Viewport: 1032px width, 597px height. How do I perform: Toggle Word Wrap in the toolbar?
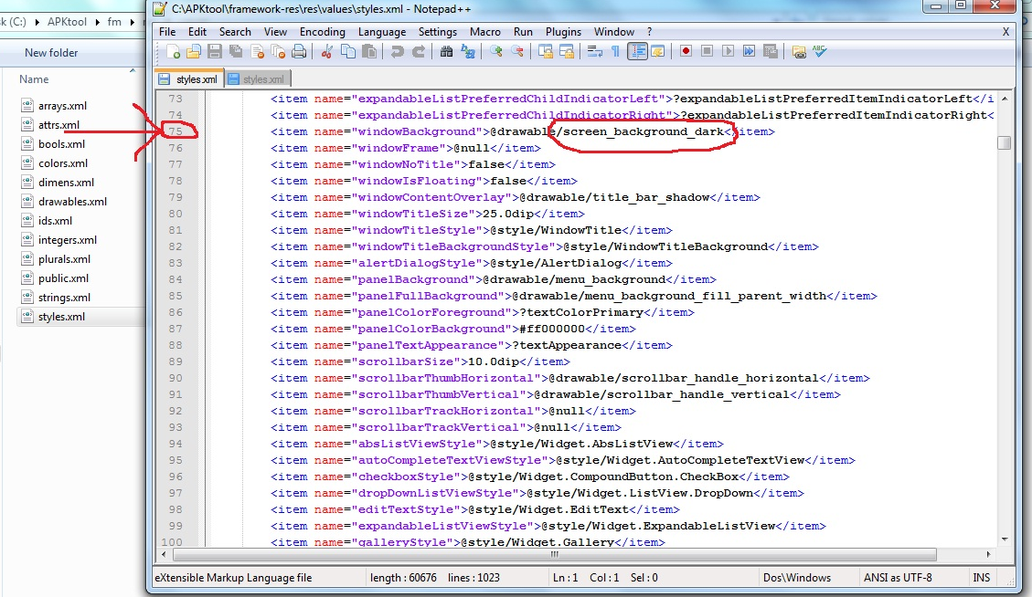pos(594,51)
